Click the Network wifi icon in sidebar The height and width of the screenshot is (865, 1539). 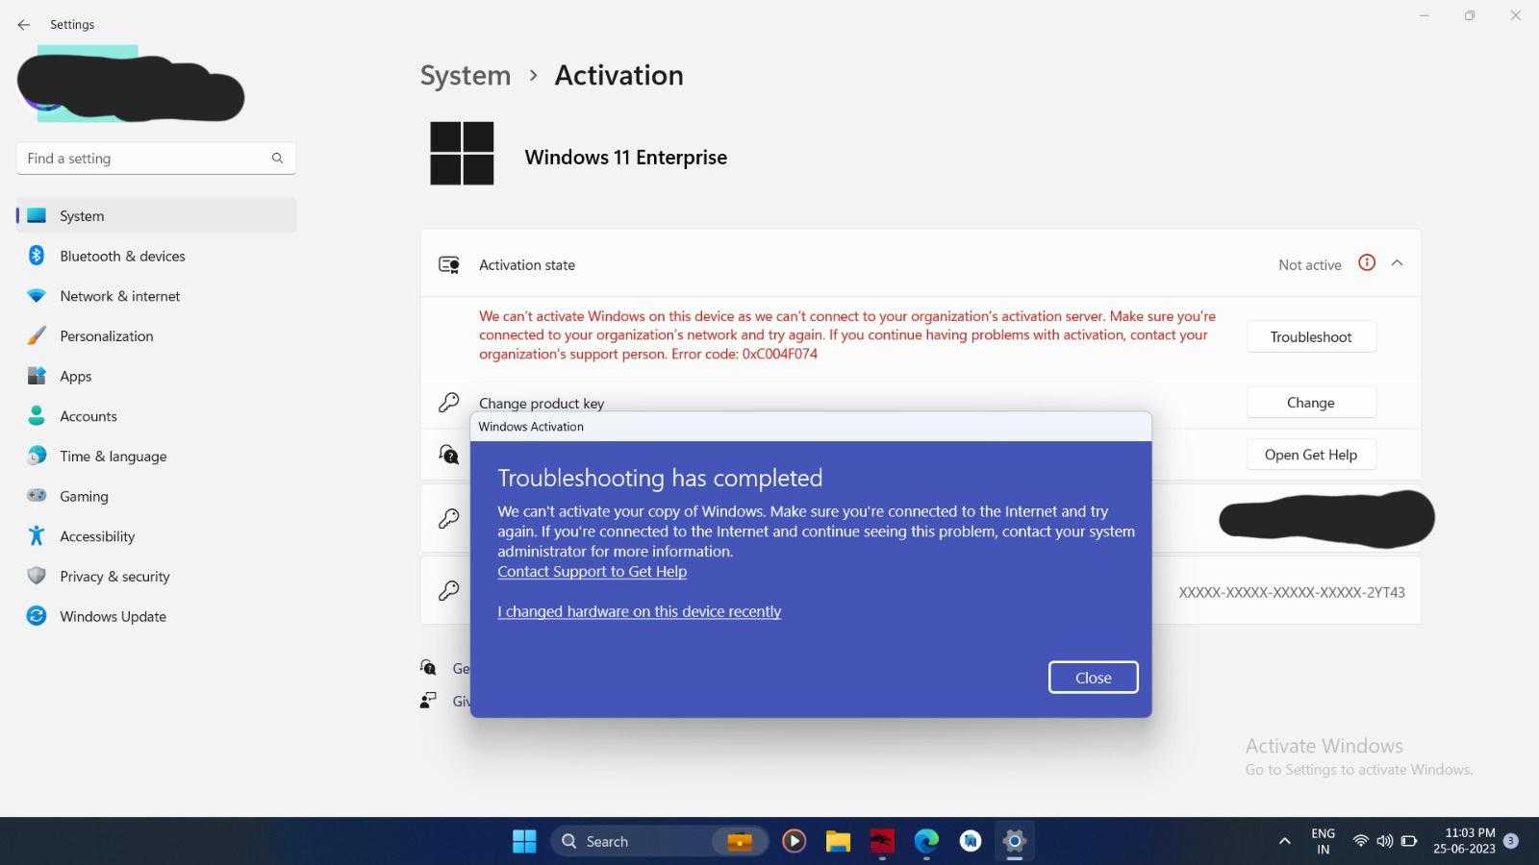tap(37, 296)
